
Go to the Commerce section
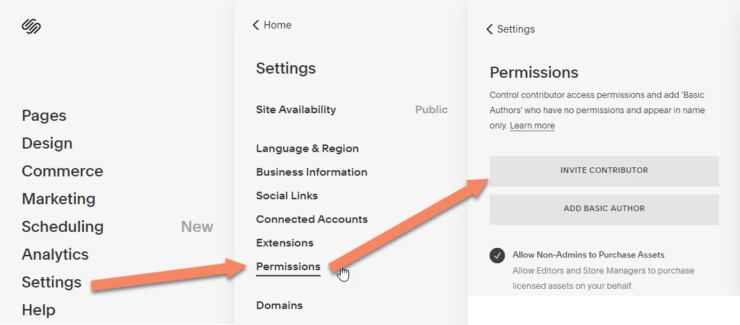(62, 171)
